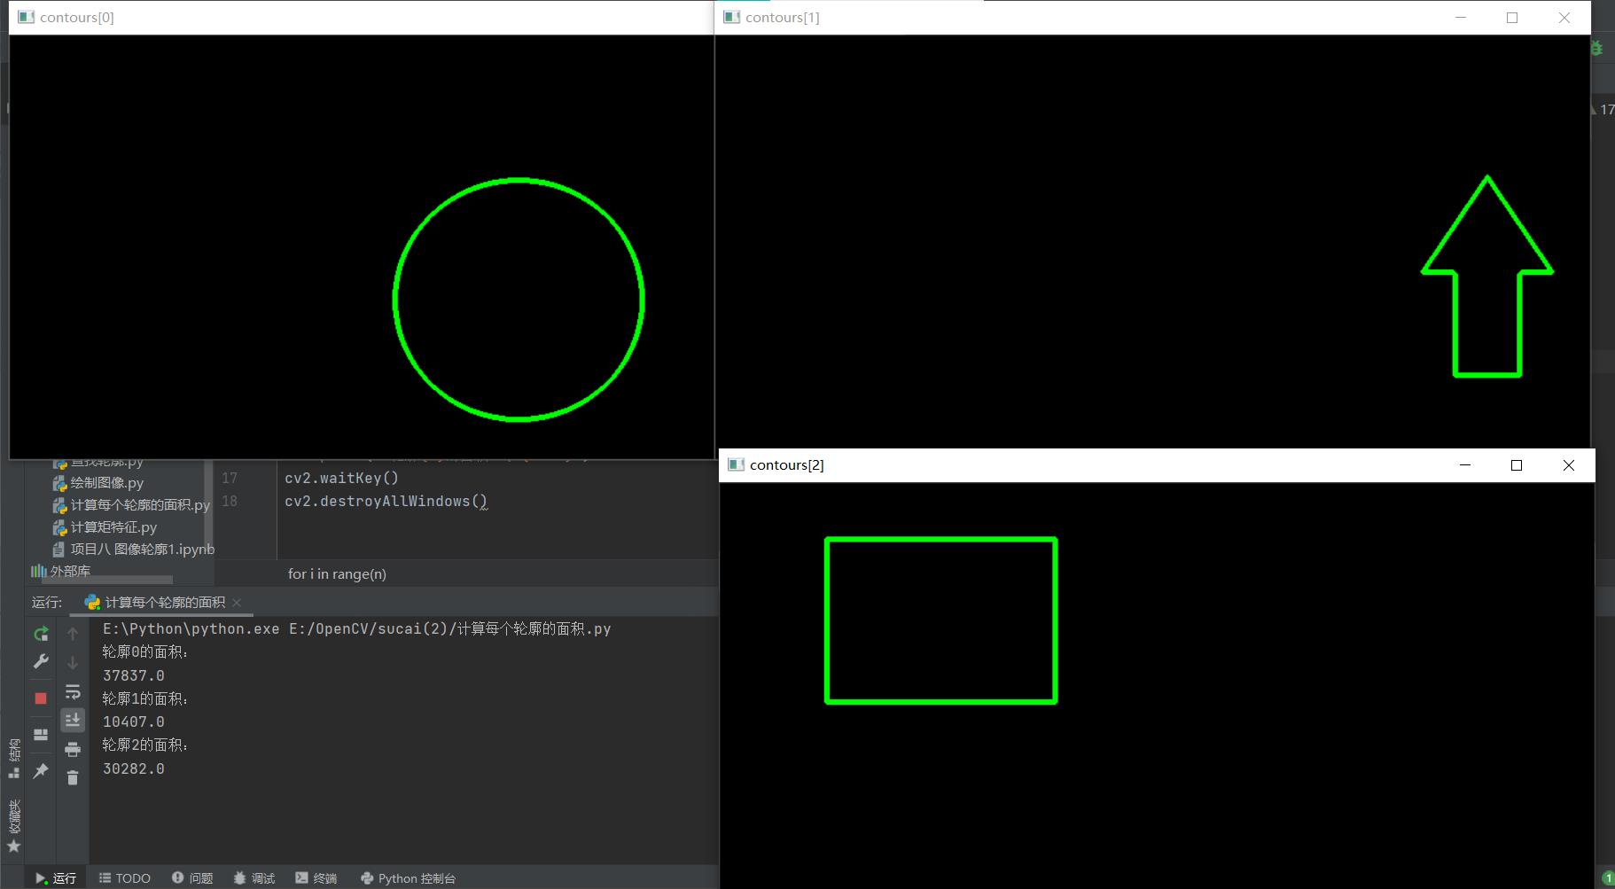Click line number 17 in gutter
The width and height of the screenshot is (1615, 889).
[230, 479]
